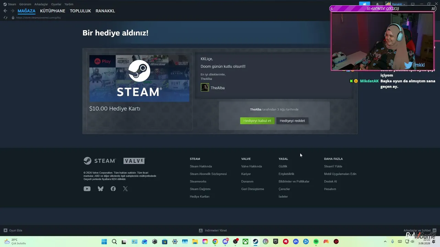Reload the Steam store page

[5, 17]
